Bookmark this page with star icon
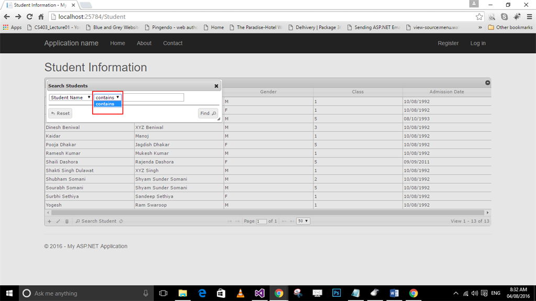The height and width of the screenshot is (301, 536). pos(479,16)
